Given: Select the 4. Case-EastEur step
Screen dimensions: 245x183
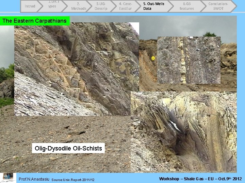Looking at the screenshot, I should click(x=126, y=6).
